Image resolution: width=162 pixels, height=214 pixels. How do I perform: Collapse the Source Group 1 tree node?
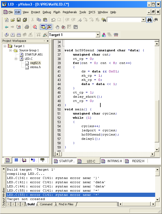11,50
